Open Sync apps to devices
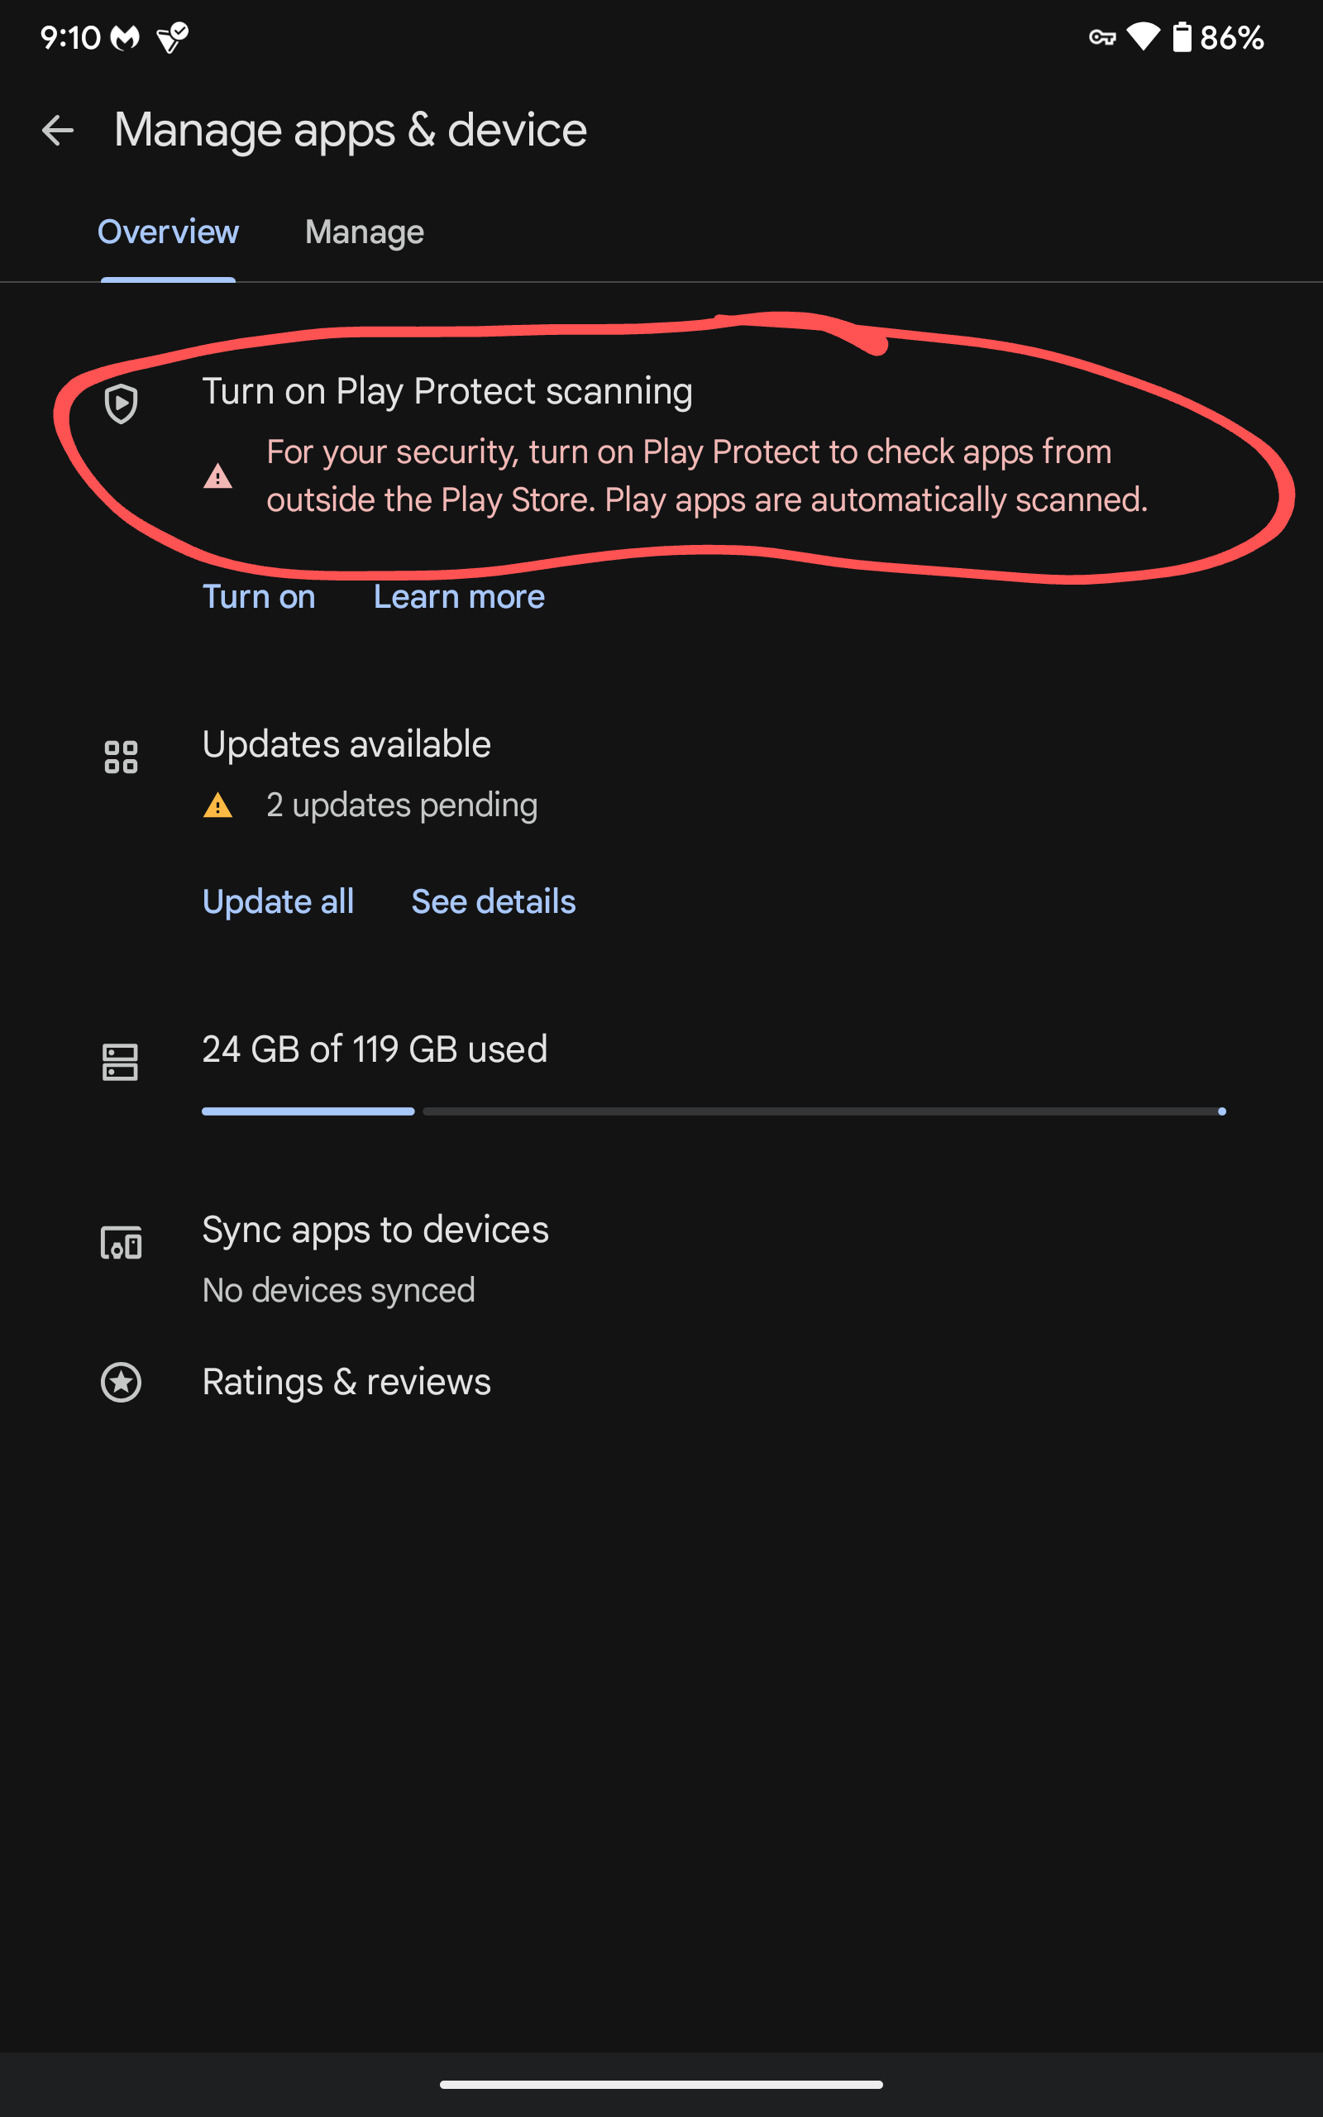This screenshot has width=1323, height=2117. click(375, 1230)
